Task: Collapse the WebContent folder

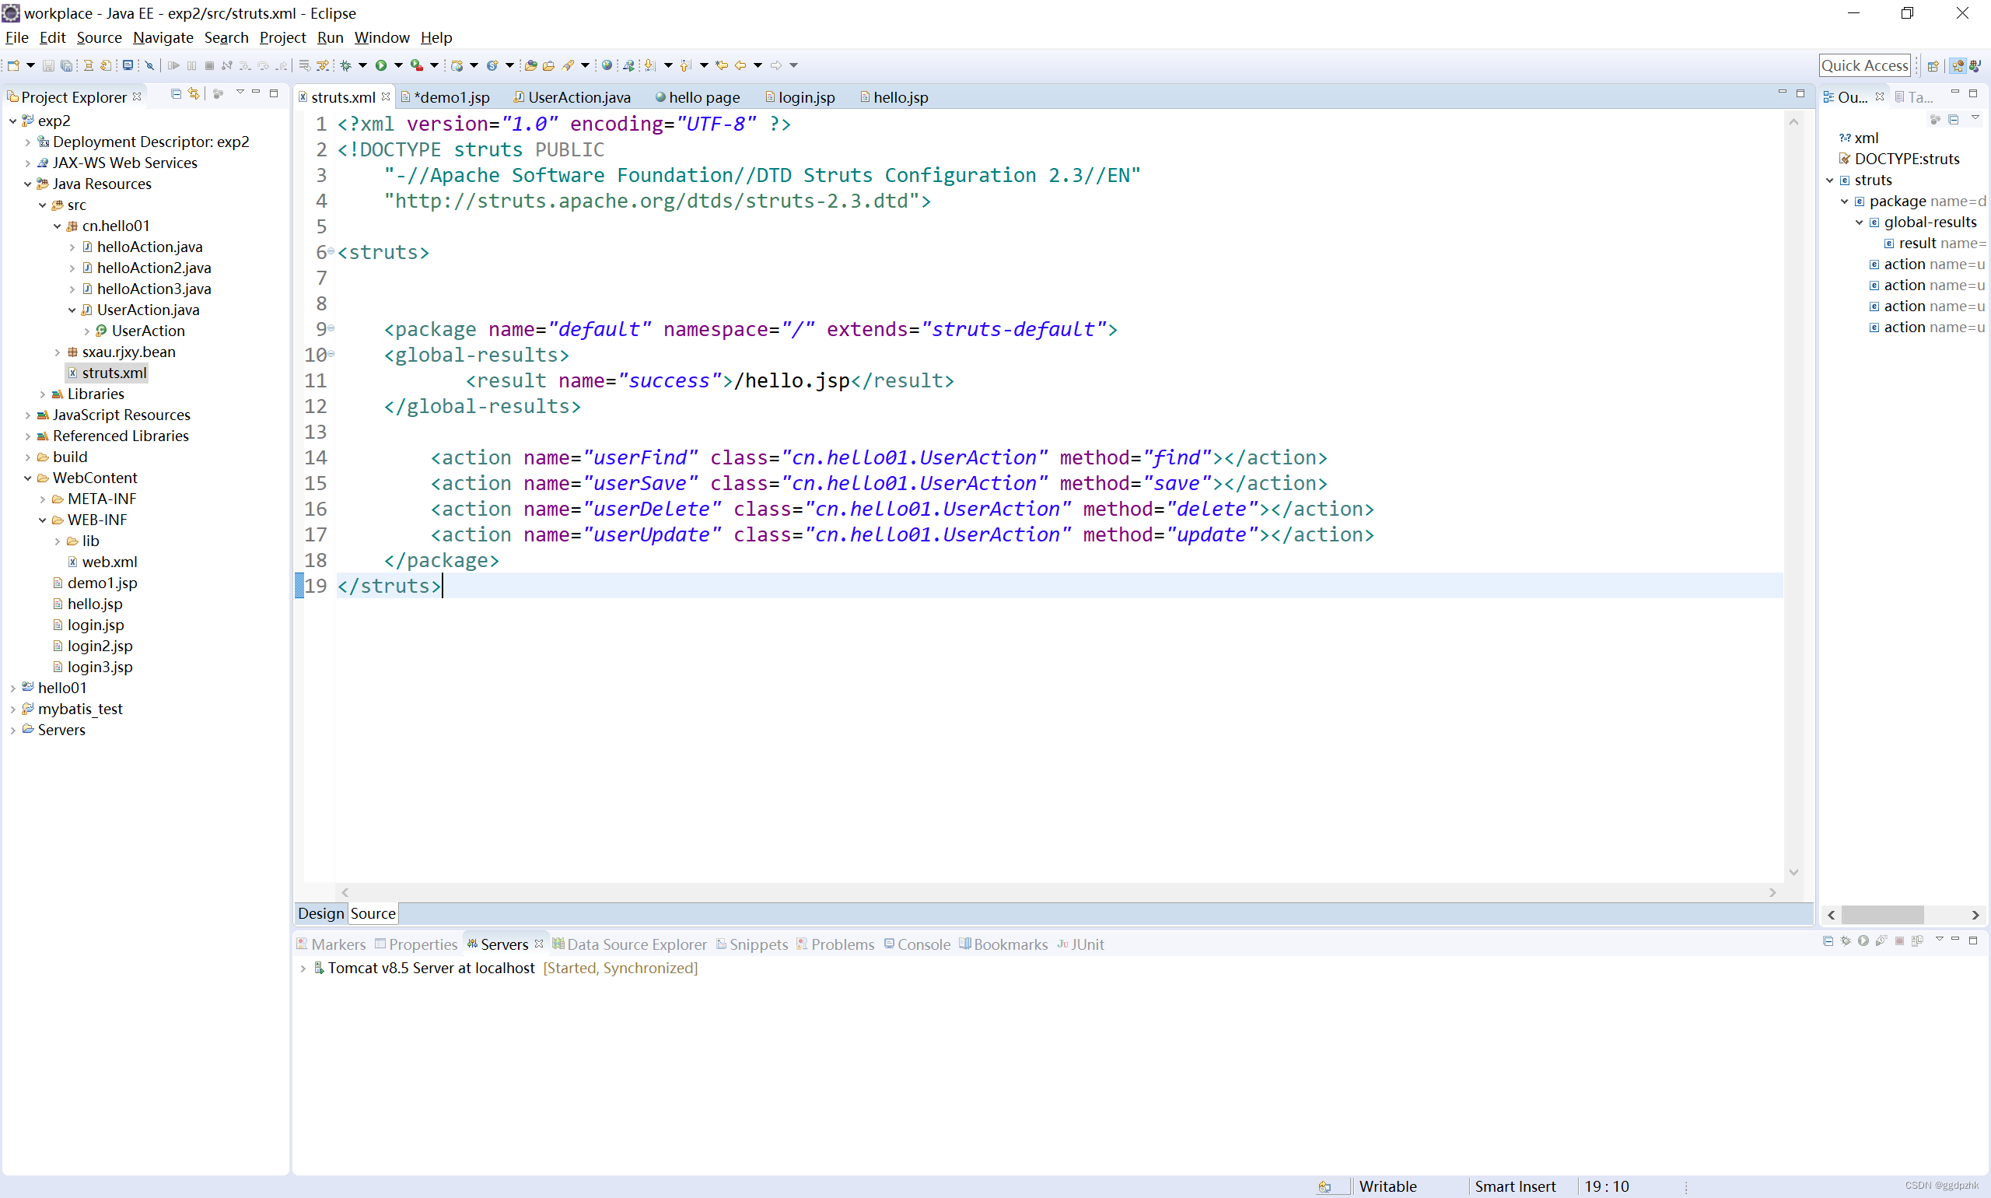Action: [x=27, y=478]
